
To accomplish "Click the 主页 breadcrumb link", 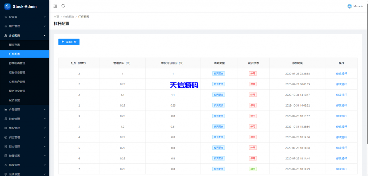I will click(x=56, y=17).
